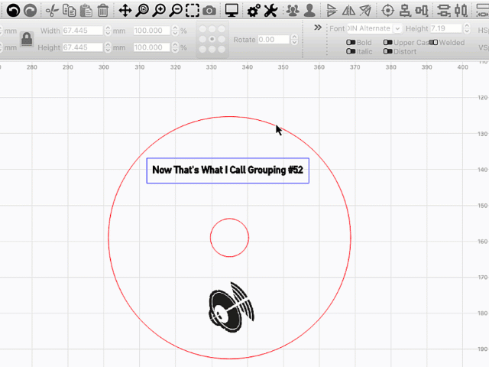Click the monitor preview icon
The height and width of the screenshot is (367, 489).
tap(232, 11)
